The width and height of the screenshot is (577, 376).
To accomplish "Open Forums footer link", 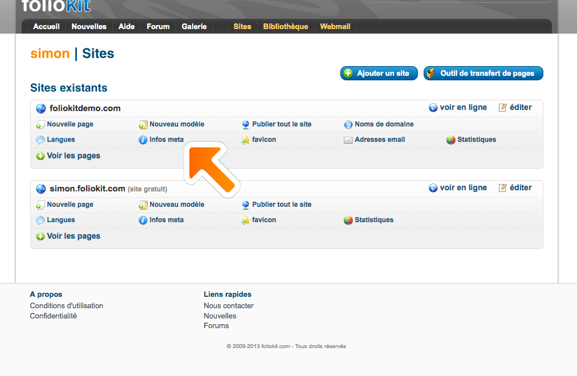I will (217, 326).
